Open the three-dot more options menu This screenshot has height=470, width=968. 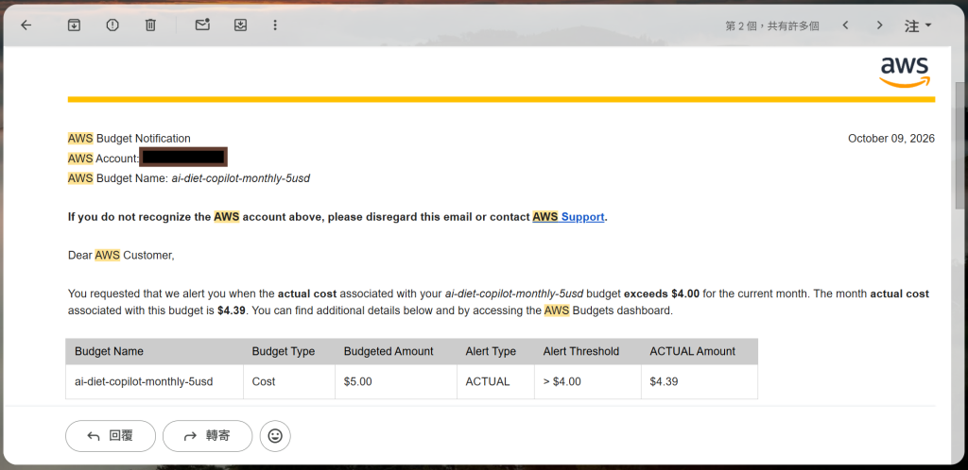tap(275, 25)
